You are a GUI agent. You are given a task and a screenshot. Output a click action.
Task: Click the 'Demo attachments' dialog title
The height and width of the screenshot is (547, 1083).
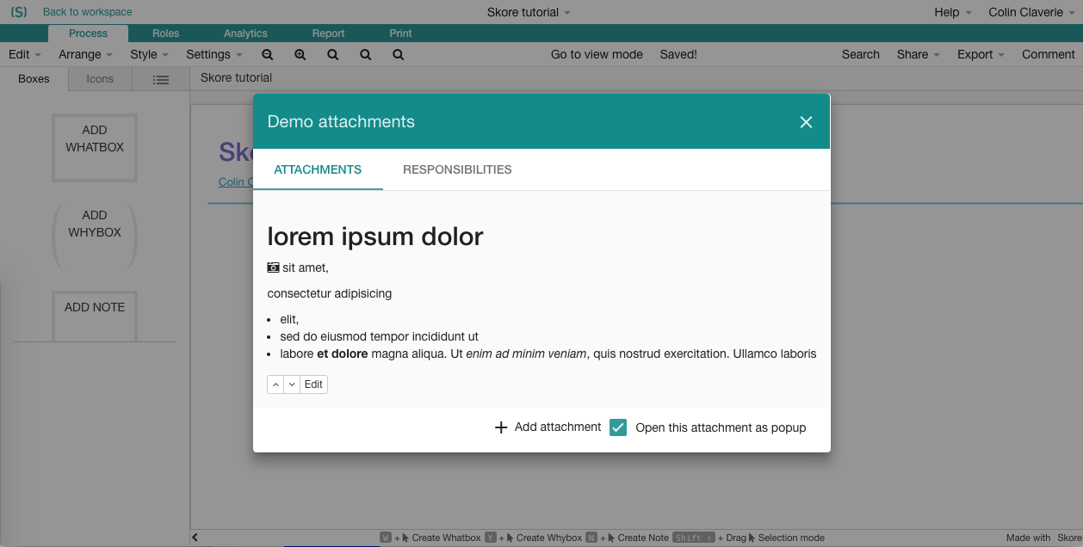tap(341, 122)
